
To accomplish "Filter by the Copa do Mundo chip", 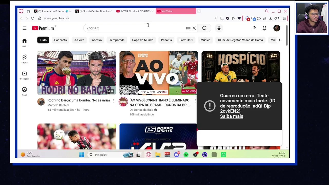I will (143, 40).
